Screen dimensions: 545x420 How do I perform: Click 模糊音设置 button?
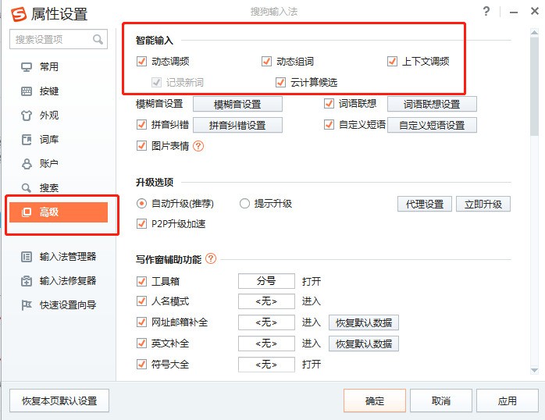pos(237,104)
